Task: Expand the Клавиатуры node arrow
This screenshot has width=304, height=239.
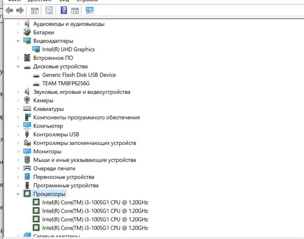Action: [x=18, y=109]
